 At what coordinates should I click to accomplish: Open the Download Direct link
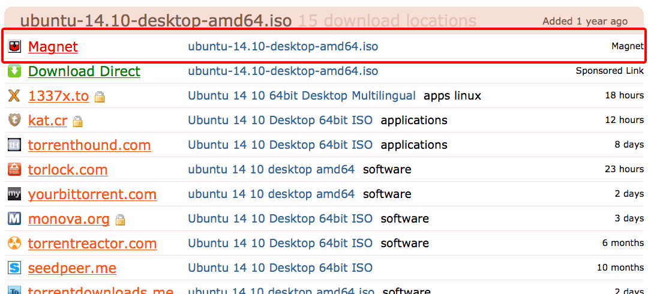click(x=85, y=71)
